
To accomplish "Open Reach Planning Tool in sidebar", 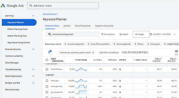I will pyautogui.click(x=17, y=36).
